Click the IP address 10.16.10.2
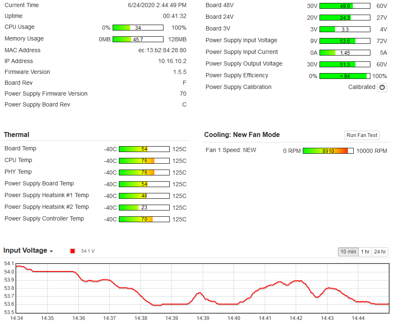This screenshot has width=395, height=327. [172, 61]
